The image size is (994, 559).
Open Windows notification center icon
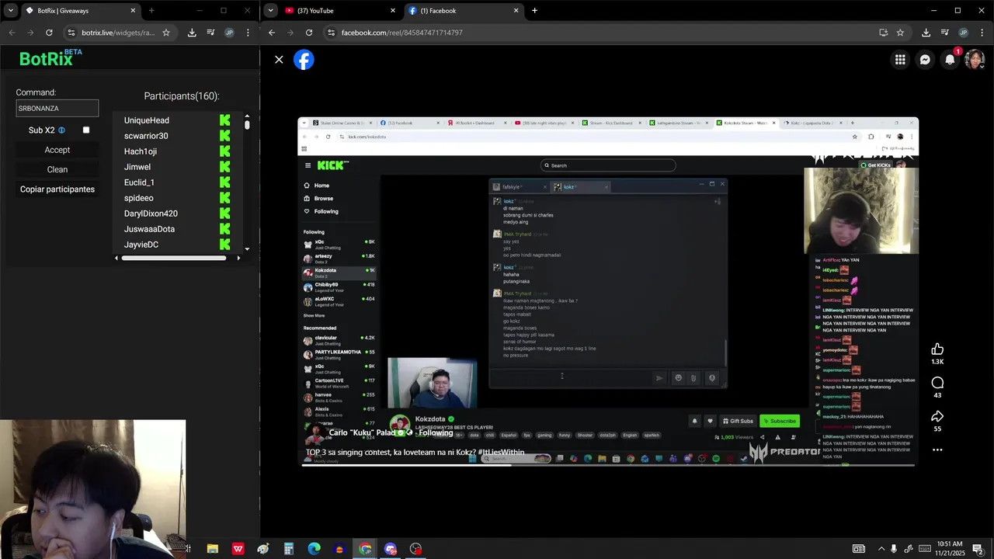[x=978, y=549]
